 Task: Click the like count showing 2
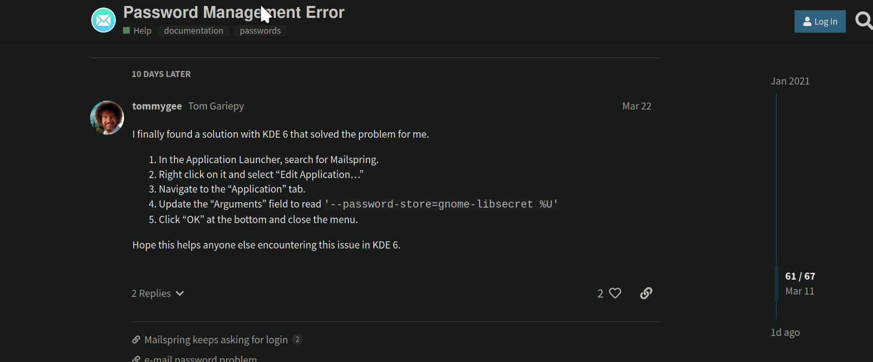click(599, 293)
